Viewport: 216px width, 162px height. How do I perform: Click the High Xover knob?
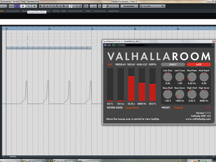(x=204, y=94)
